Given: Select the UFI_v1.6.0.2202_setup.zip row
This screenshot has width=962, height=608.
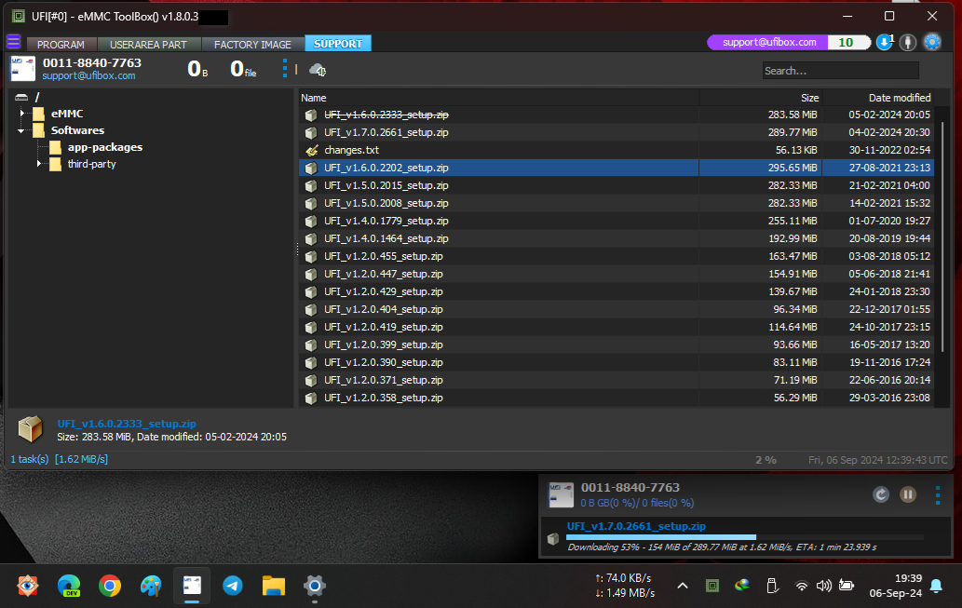Looking at the screenshot, I should point(616,168).
